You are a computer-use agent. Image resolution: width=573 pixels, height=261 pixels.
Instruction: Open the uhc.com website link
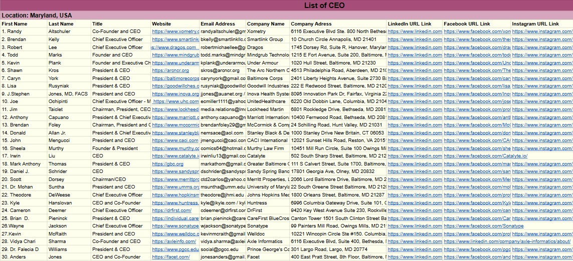pyautogui.click(x=175, y=101)
